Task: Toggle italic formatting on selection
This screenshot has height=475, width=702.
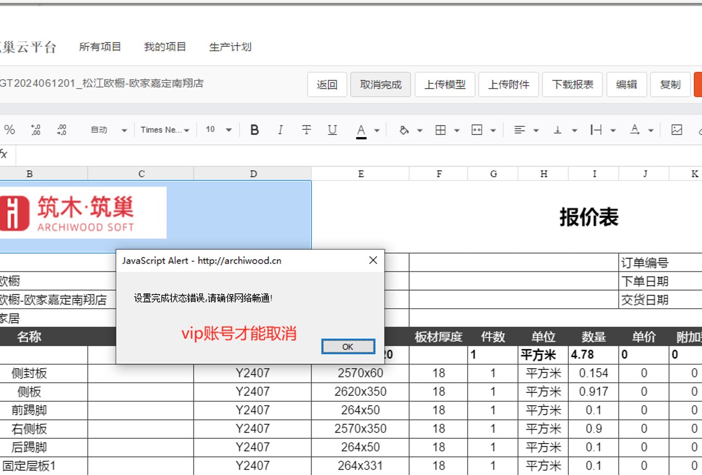Action: [280, 129]
